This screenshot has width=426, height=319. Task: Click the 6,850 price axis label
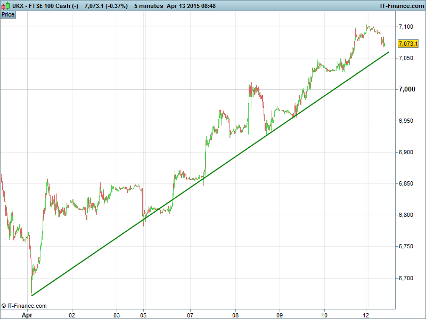pyautogui.click(x=406, y=184)
